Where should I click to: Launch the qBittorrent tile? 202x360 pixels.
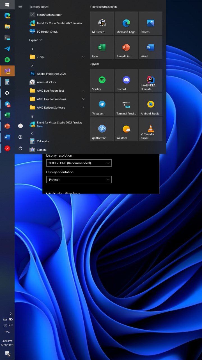pos(102,129)
